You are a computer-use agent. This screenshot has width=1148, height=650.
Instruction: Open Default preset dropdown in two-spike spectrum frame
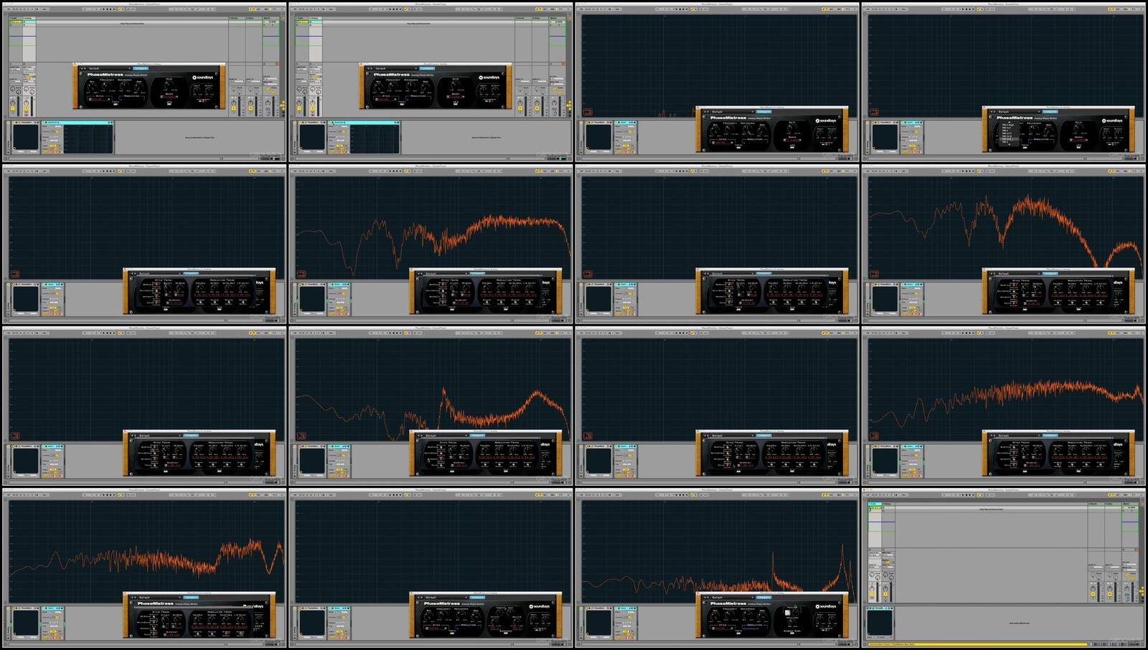731,597
